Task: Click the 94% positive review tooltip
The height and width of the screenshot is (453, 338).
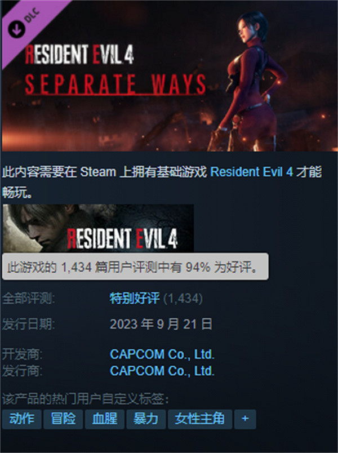Action: (135, 267)
